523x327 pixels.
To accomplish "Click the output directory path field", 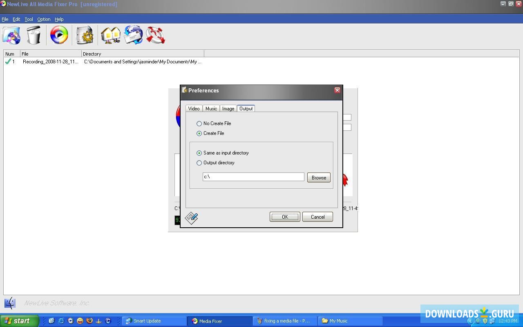I will [x=253, y=177].
